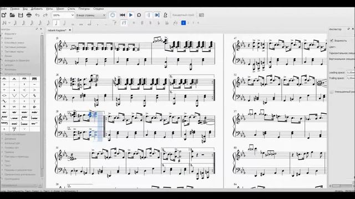This screenshot has height=199, width=355.
Task: Create a new score with the toolbar icon
Action: coord(4,15)
